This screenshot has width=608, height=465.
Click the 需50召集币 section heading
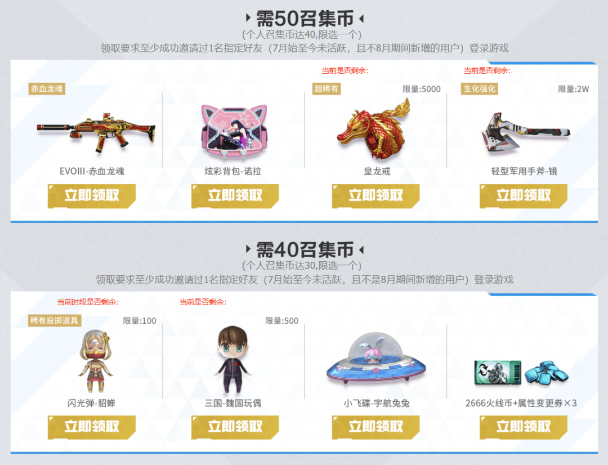click(x=305, y=18)
